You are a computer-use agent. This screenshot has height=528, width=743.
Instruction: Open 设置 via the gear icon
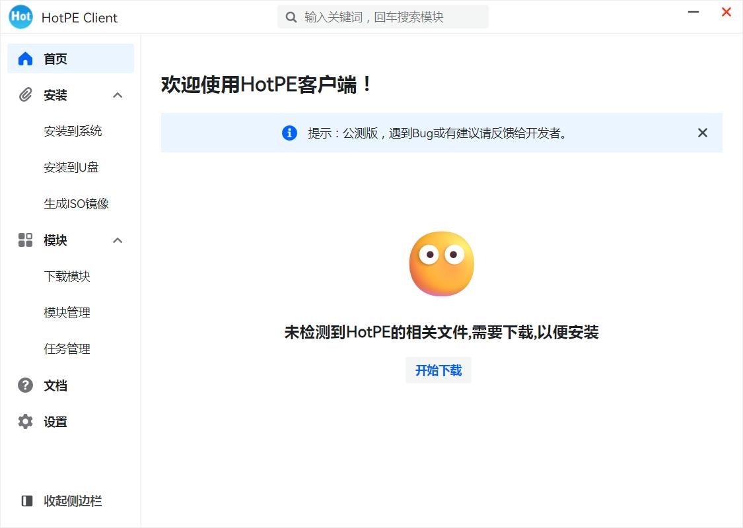(25, 422)
